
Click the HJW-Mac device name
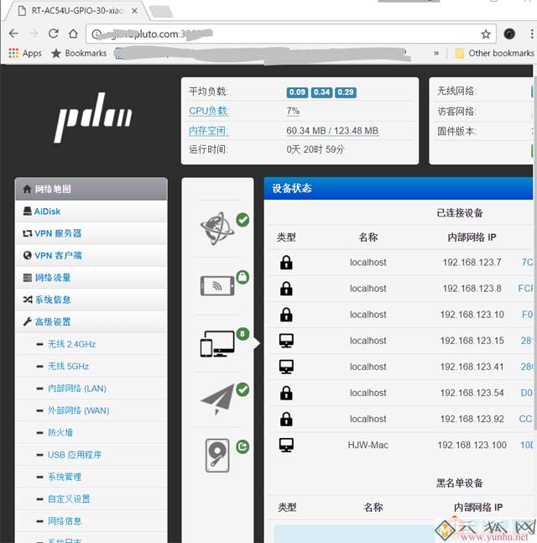pos(368,445)
